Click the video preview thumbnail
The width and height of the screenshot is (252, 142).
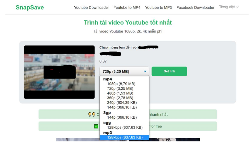click(59, 72)
